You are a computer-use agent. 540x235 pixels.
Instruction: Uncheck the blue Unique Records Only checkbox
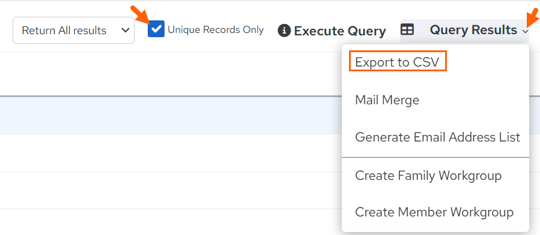pos(156,29)
